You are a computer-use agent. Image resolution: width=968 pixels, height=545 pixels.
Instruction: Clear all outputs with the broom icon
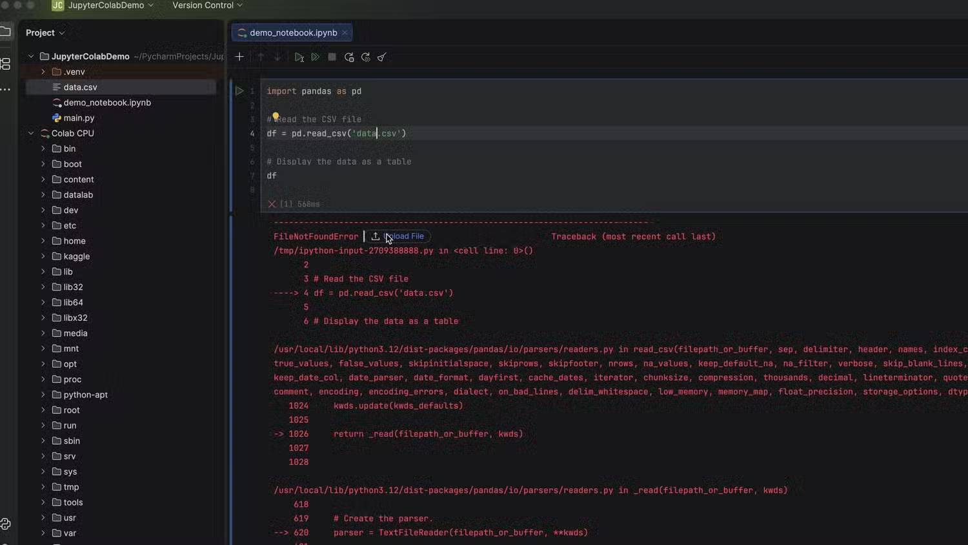pos(381,57)
